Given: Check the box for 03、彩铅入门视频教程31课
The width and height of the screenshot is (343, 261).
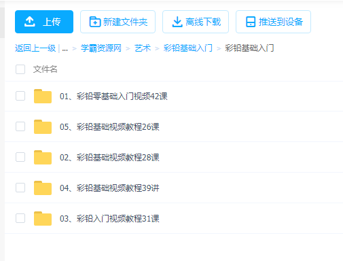Looking at the screenshot, I should [20, 218].
